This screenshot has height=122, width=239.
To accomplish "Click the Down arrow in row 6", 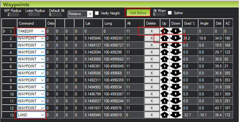I will coord(176,66).
